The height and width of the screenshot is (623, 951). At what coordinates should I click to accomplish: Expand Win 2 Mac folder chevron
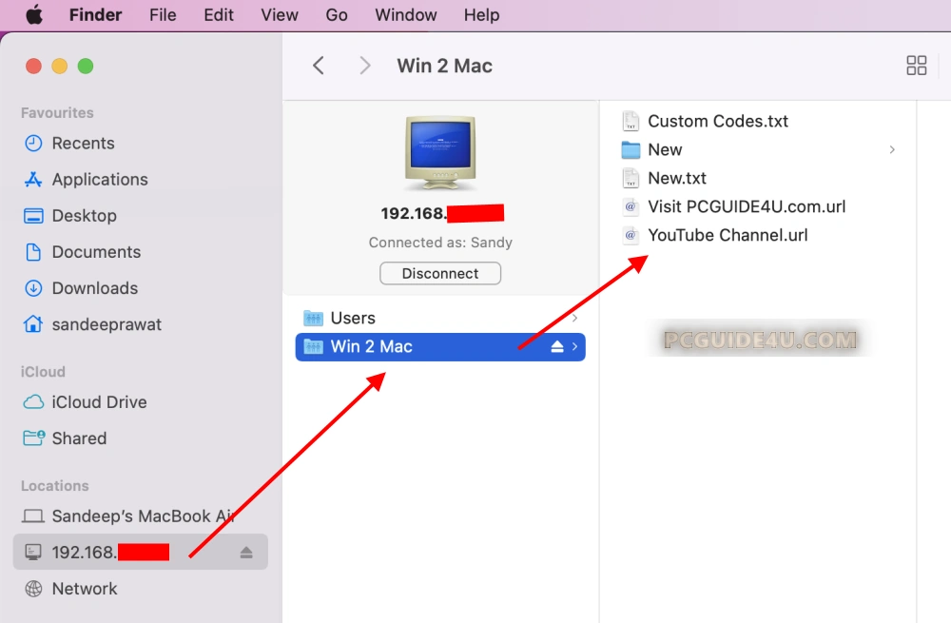point(574,347)
